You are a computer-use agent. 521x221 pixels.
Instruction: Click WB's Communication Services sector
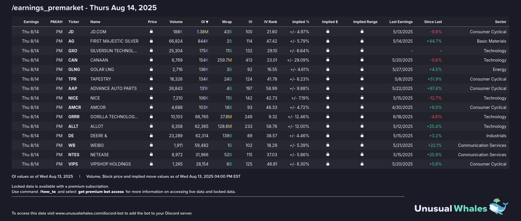pyautogui.click(x=482, y=145)
